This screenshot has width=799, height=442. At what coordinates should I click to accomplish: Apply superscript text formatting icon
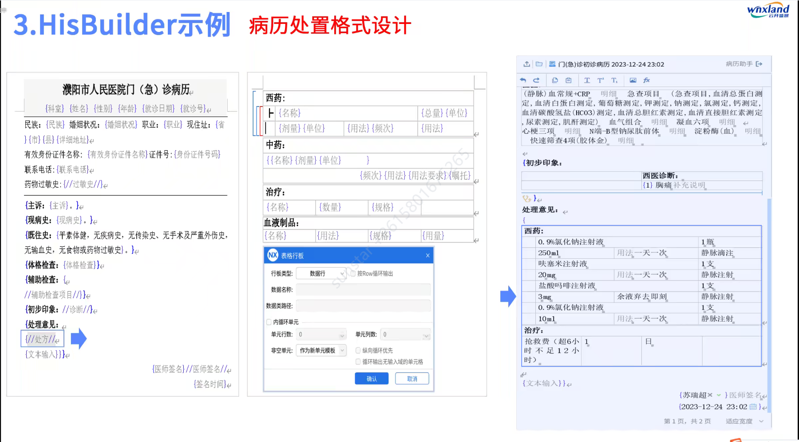tap(601, 80)
